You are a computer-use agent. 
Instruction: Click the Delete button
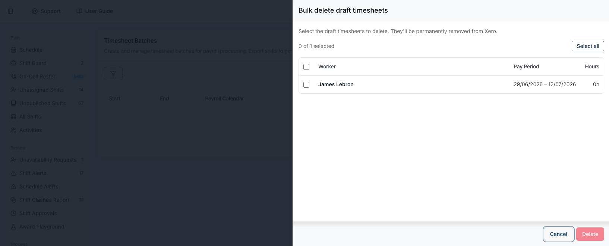[590, 234]
